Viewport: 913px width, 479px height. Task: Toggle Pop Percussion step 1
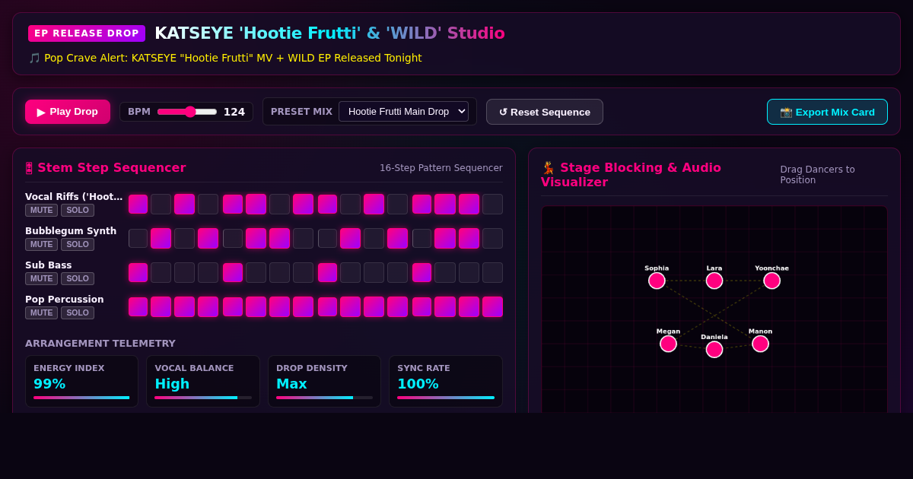click(138, 306)
